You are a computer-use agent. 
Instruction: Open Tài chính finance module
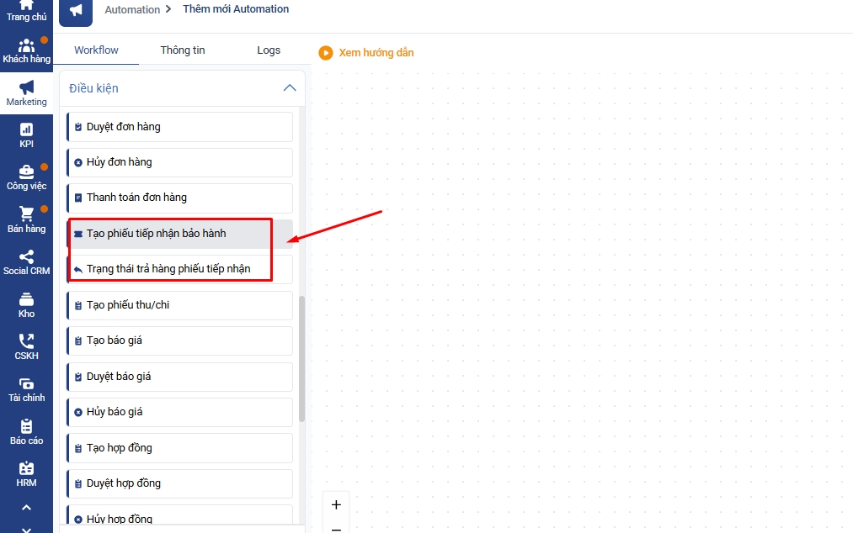26,389
